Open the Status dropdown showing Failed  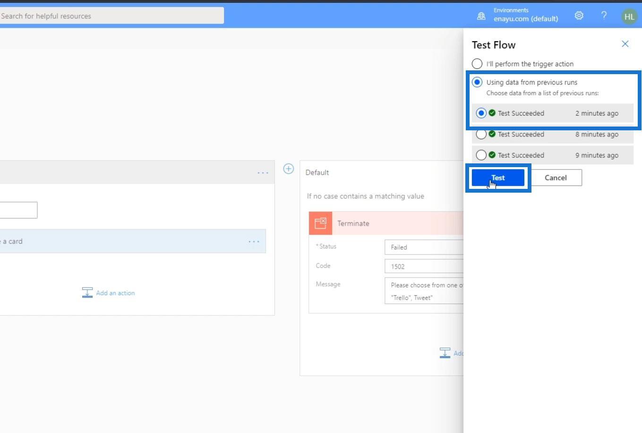click(424, 247)
